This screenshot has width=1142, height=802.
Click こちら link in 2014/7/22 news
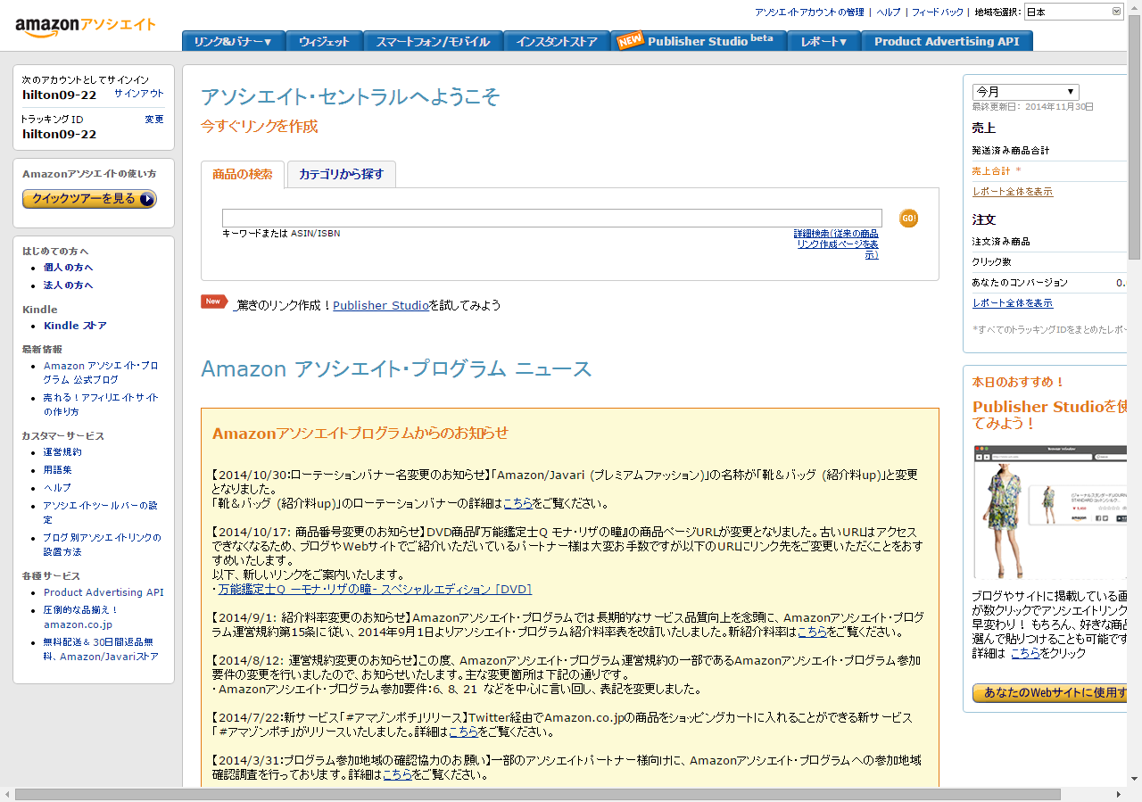tap(463, 732)
